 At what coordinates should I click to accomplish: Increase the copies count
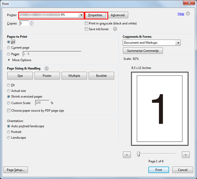pyautogui.click(x=32, y=22)
